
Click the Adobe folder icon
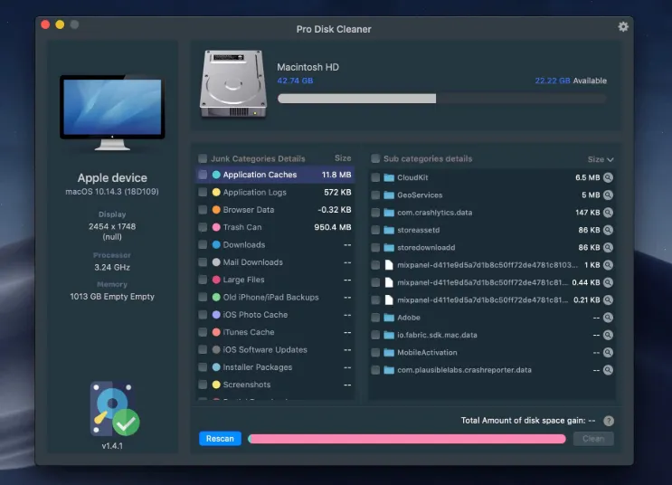coord(389,318)
